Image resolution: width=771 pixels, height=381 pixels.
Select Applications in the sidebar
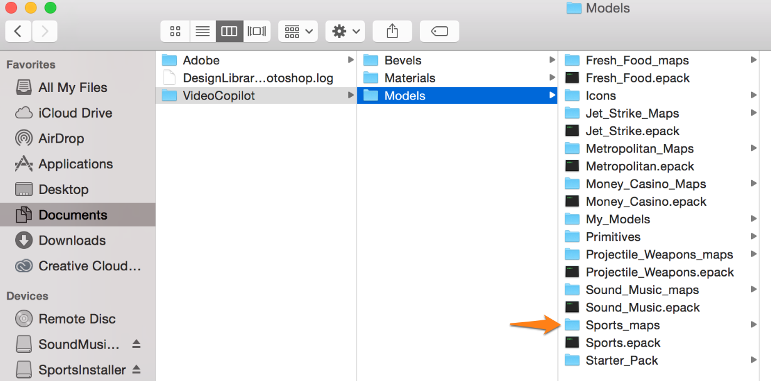pos(75,164)
